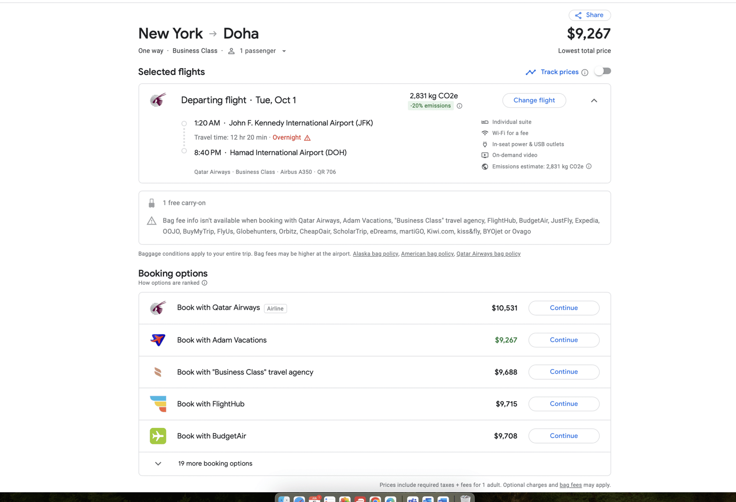Toggle the Track prices switch
This screenshot has height=502, width=736.
tap(603, 71)
